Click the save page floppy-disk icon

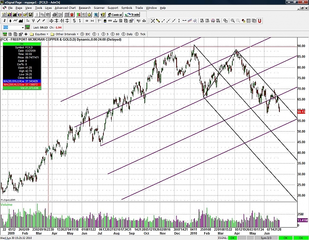pyautogui.click(x=31, y=14)
